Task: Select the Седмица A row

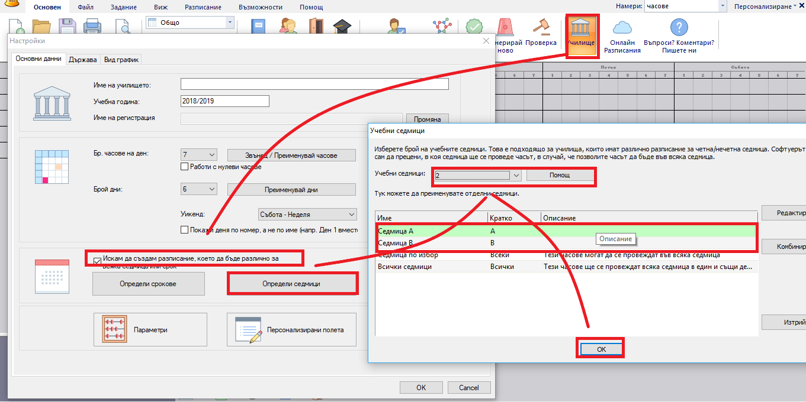Action: coord(432,231)
